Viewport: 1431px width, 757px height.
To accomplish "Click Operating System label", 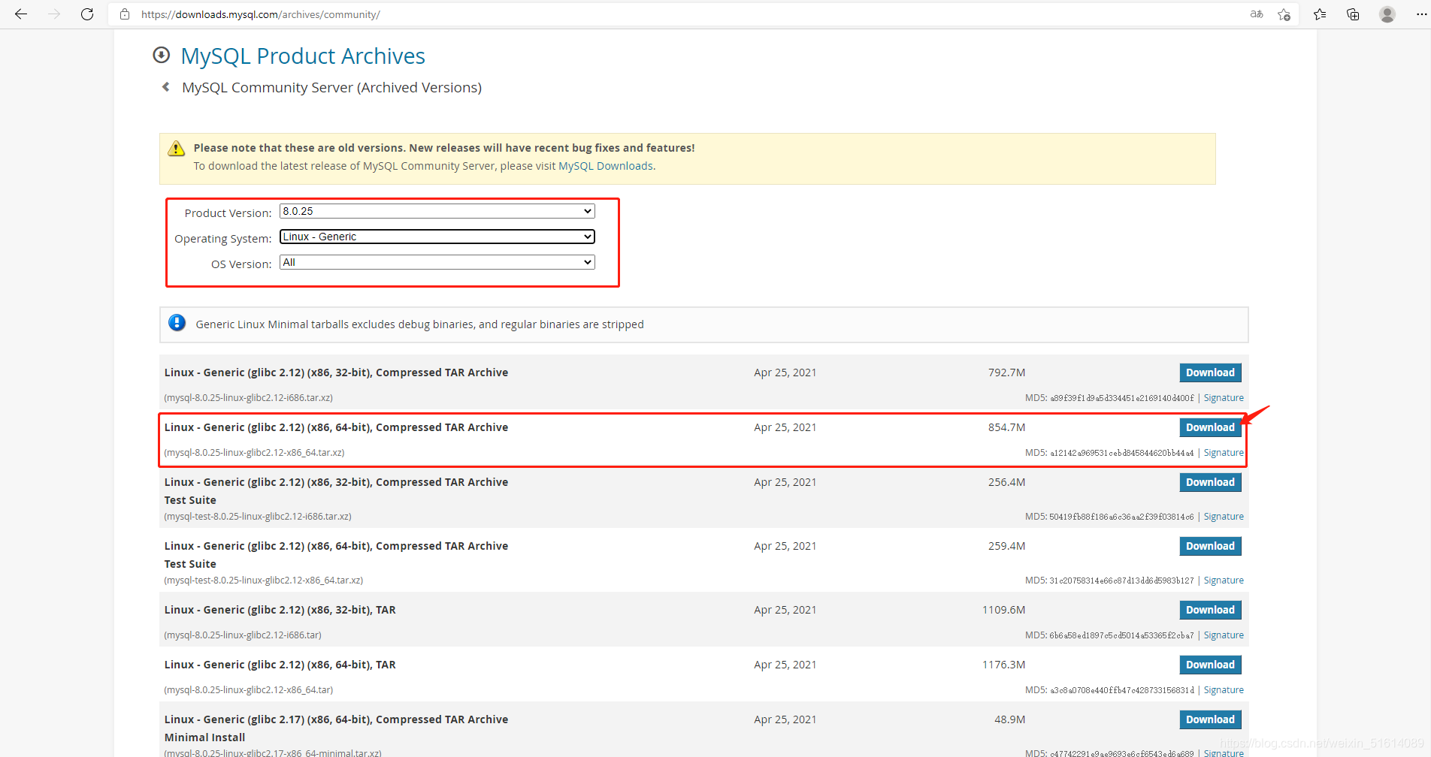I will tap(222, 239).
